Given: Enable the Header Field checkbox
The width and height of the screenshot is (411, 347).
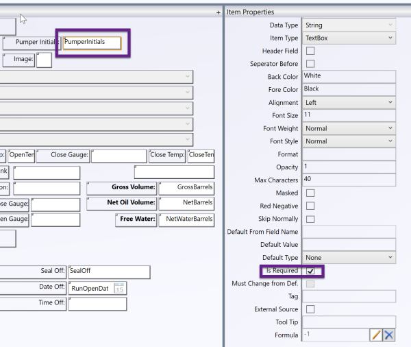Looking at the screenshot, I should [310, 51].
